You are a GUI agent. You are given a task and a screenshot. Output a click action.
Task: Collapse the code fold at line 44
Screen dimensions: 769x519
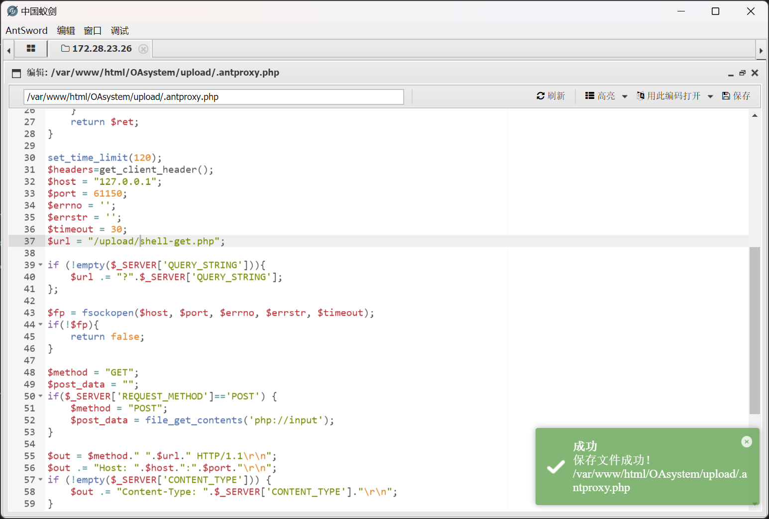point(40,325)
